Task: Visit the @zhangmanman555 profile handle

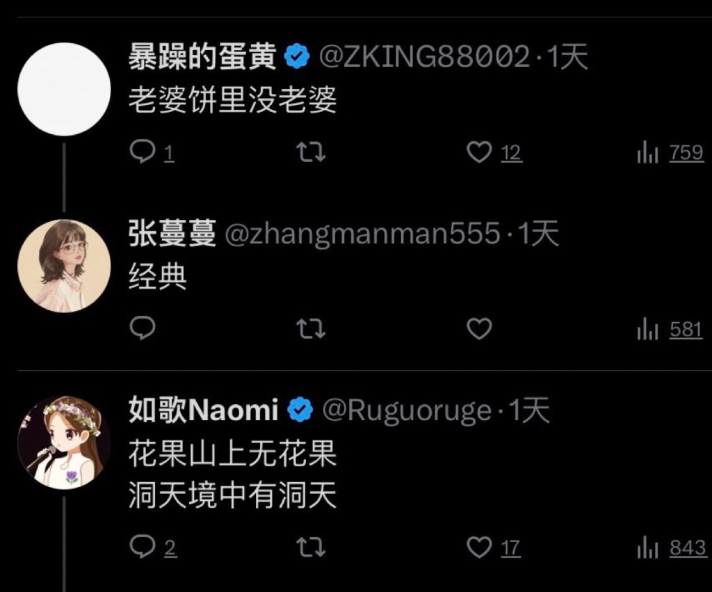Action: click(363, 234)
